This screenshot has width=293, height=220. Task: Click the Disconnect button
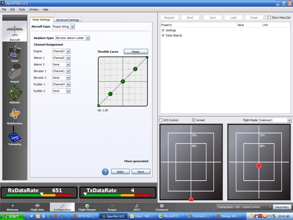pos(282,207)
